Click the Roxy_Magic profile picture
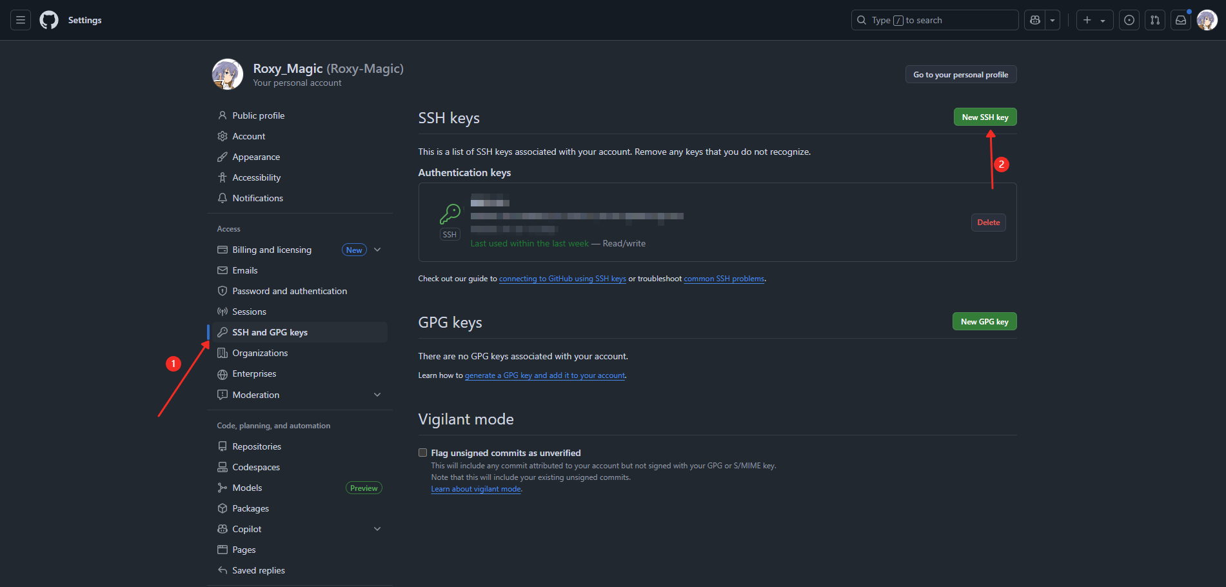 click(x=228, y=74)
